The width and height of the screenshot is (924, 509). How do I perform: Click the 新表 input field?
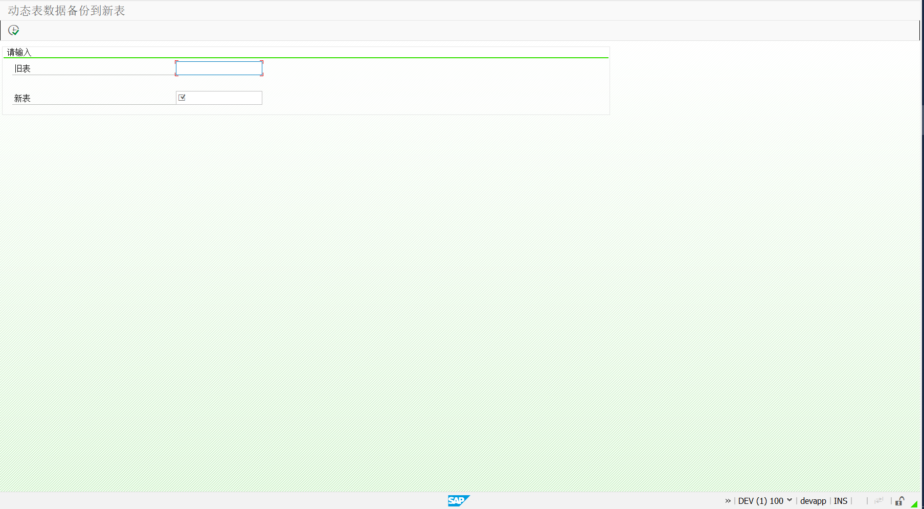pyautogui.click(x=219, y=98)
